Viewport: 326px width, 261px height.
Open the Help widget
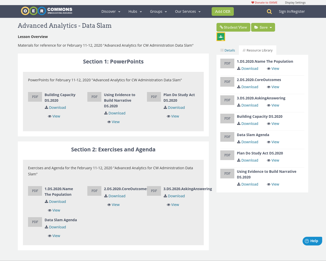[312, 241]
